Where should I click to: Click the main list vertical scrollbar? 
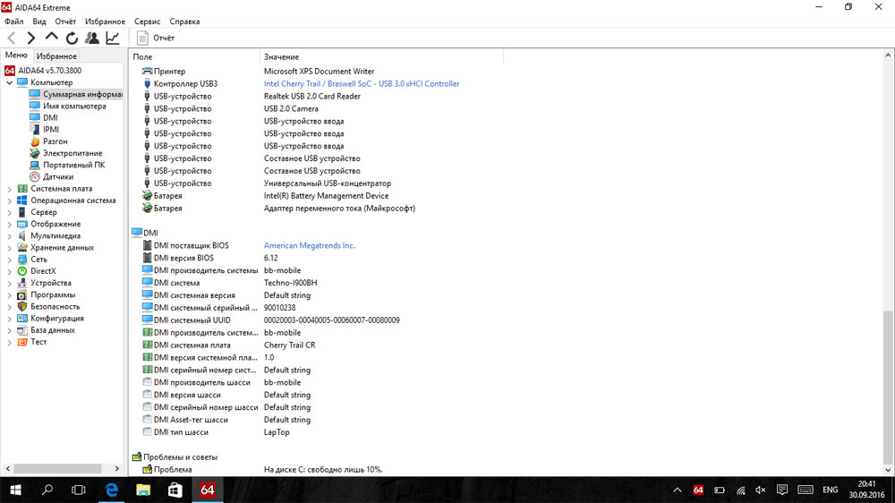click(x=888, y=388)
